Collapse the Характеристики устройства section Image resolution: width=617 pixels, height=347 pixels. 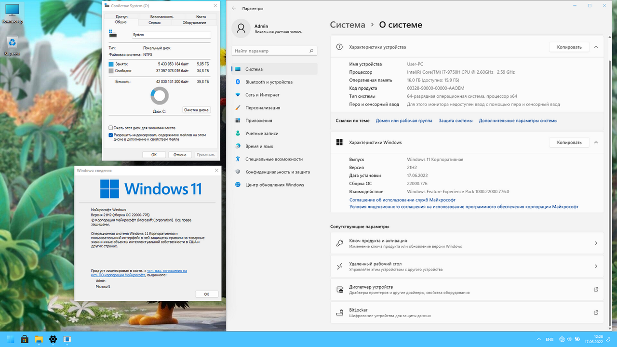coord(596,47)
